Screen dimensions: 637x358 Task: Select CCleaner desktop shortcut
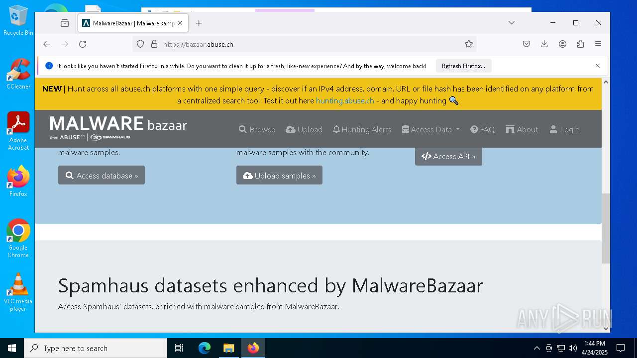[x=18, y=74]
